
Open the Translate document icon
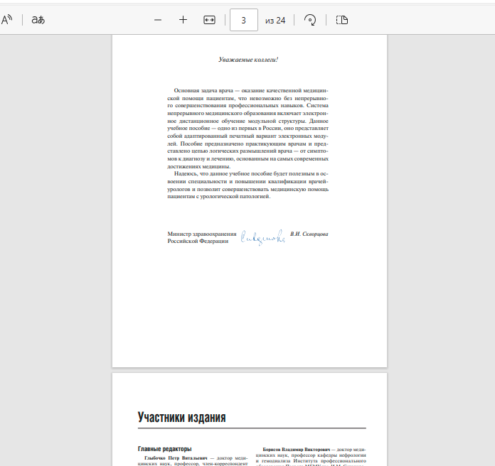click(38, 20)
